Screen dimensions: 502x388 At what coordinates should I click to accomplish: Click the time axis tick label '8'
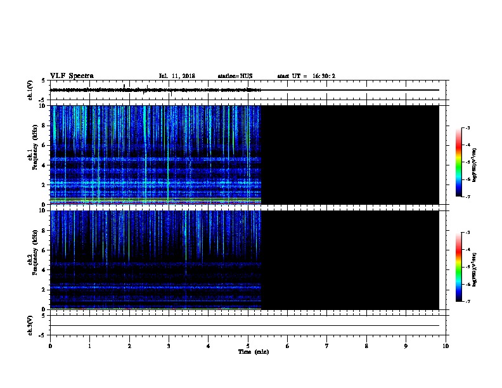pyautogui.click(x=366, y=346)
